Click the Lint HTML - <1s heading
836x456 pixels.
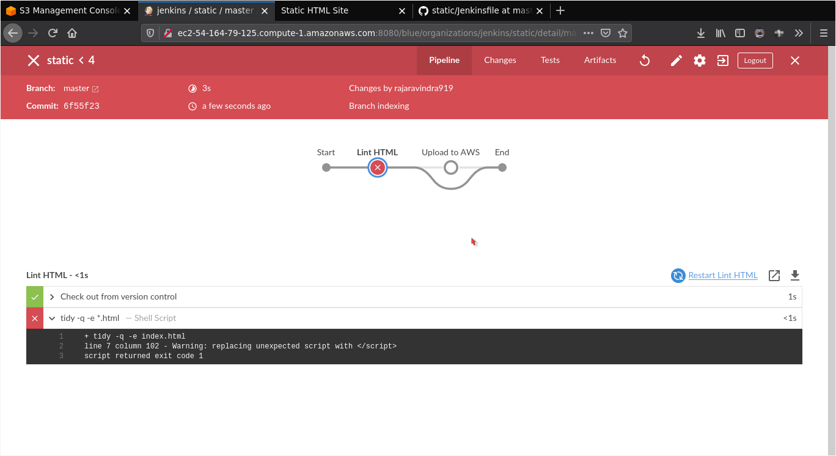click(57, 276)
